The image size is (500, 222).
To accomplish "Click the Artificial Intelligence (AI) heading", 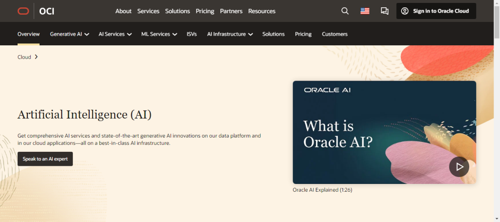I will coord(84,115).
